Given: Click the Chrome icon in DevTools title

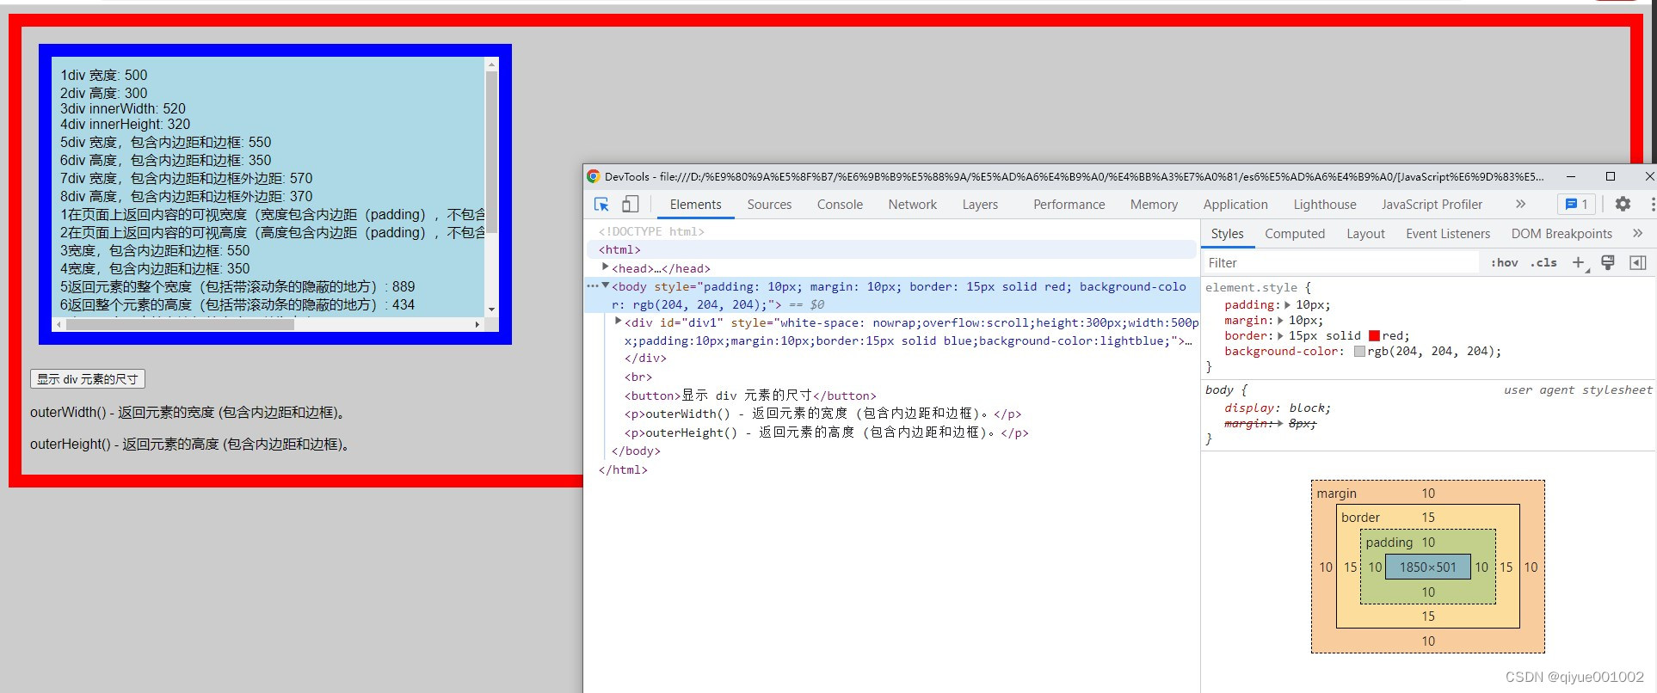Looking at the screenshot, I should [x=593, y=176].
